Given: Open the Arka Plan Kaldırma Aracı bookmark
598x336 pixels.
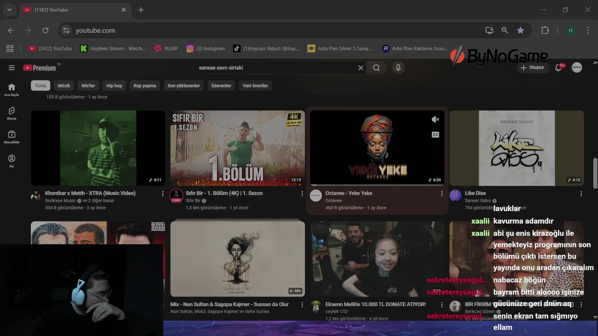Looking at the screenshot, I should [x=415, y=49].
